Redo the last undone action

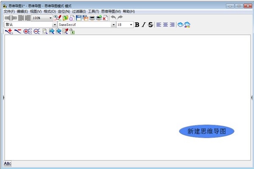coord(120,17)
